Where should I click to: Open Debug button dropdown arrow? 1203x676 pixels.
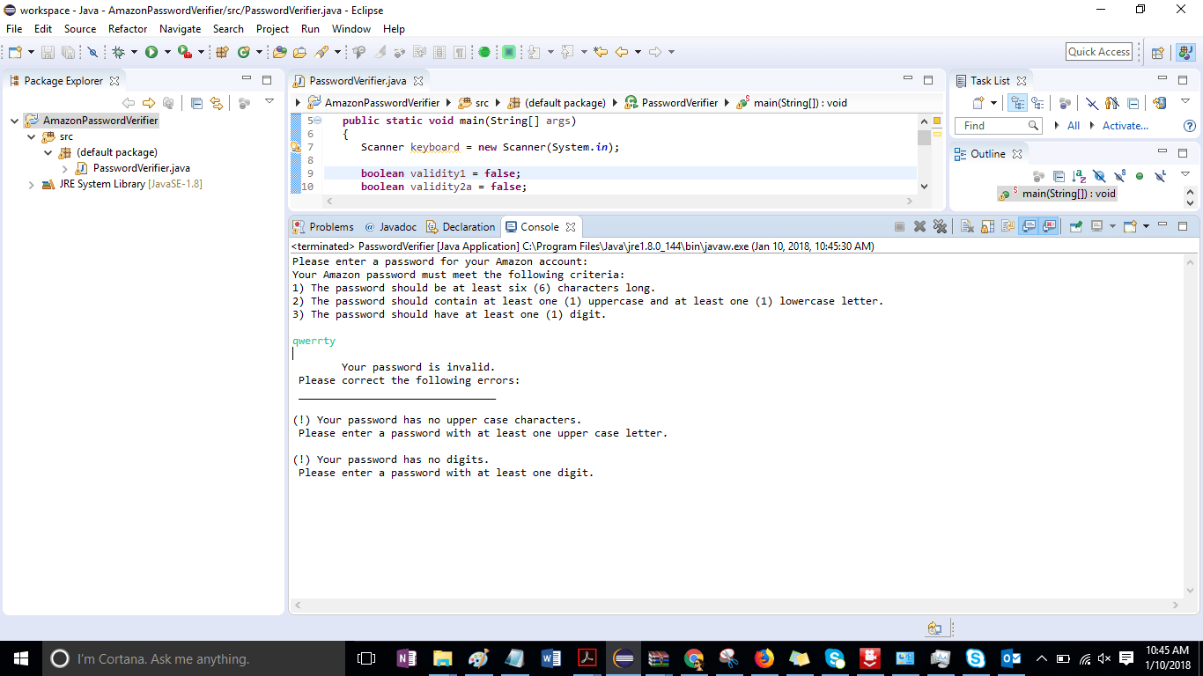click(133, 53)
